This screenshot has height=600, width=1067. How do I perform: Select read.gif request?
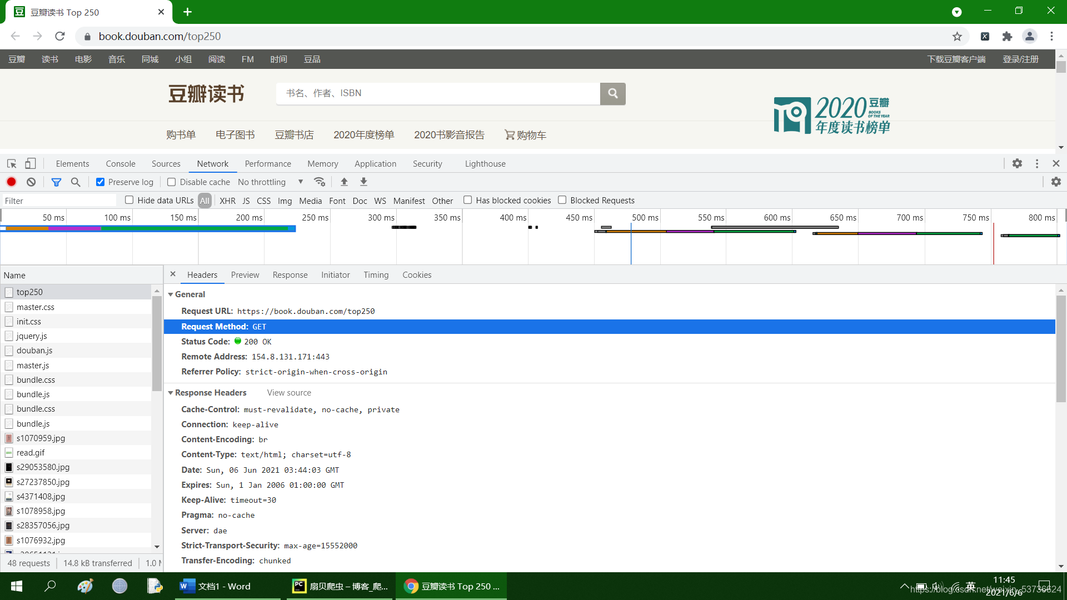coord(77,452)
